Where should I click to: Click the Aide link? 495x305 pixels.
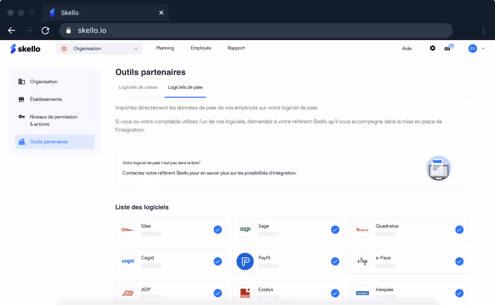tap(407, 48)
